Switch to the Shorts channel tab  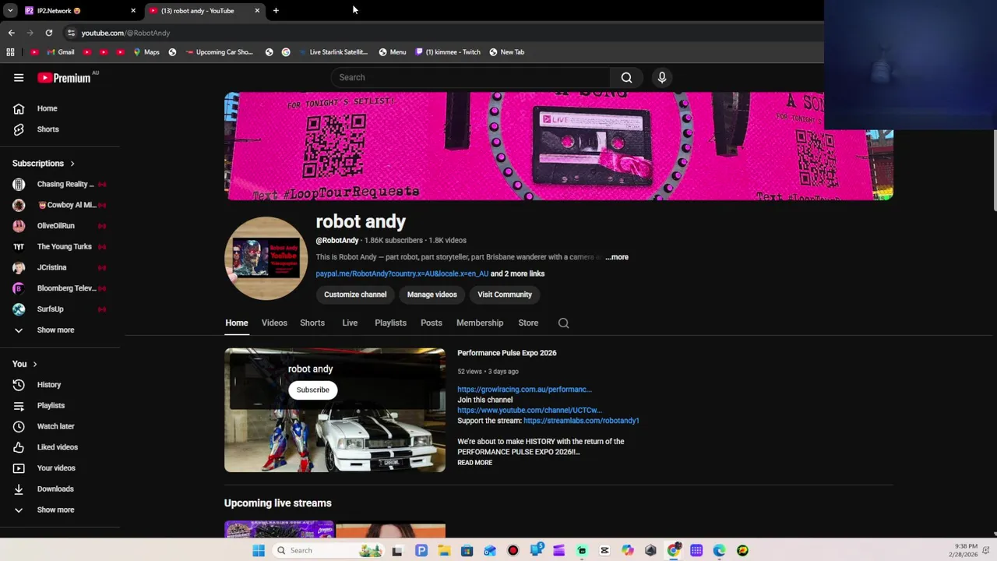[312, 323]
